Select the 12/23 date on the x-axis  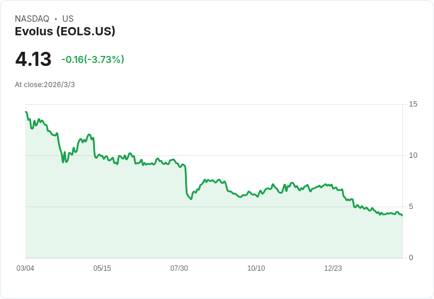[333, 268]
